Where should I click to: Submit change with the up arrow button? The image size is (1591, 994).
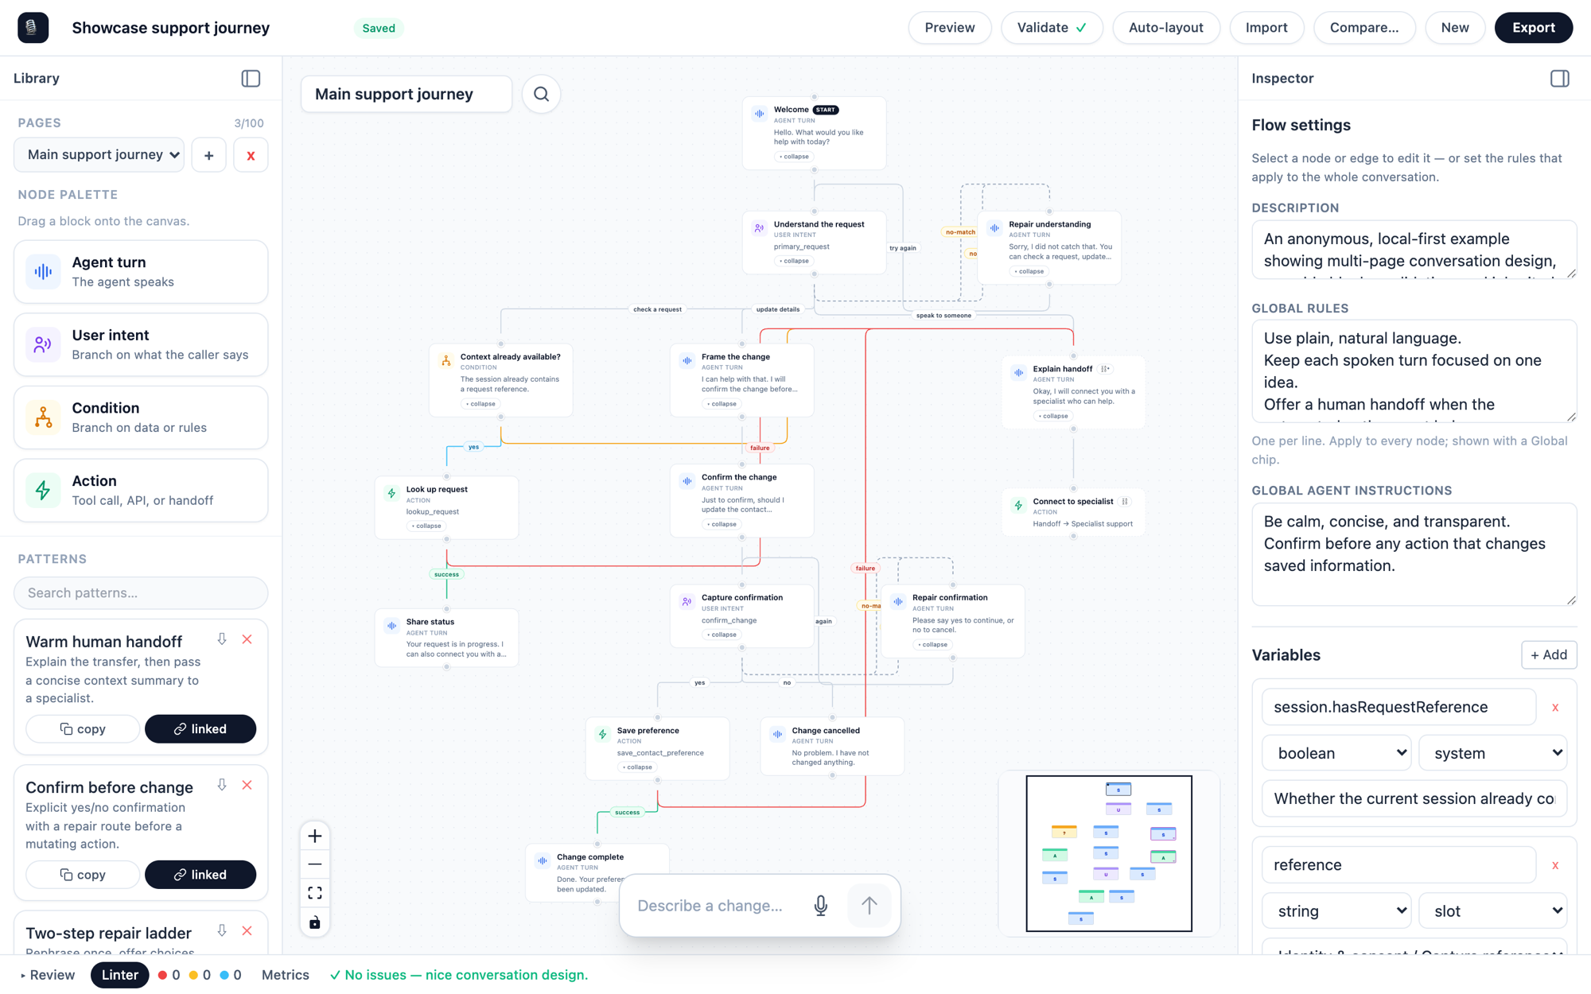coord(869,905)
